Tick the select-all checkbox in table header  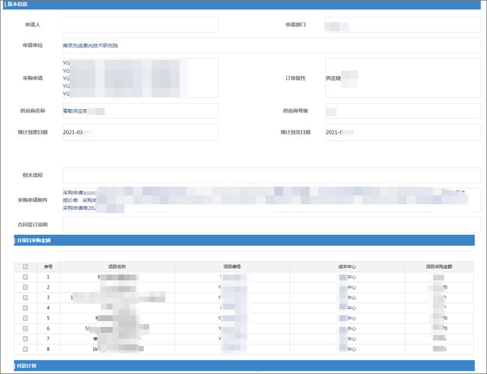25,267
